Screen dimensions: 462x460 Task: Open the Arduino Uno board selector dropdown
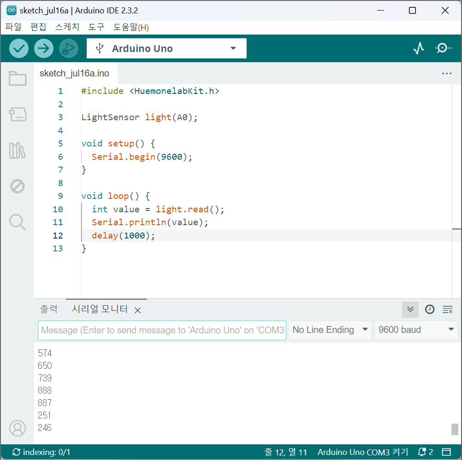pyautogui.click(x=166, y=48)
